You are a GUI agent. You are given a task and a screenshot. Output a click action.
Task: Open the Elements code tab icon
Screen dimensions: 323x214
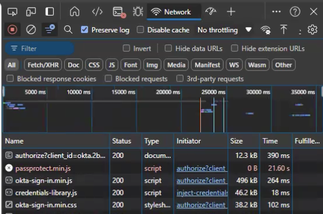pos(97,12)
